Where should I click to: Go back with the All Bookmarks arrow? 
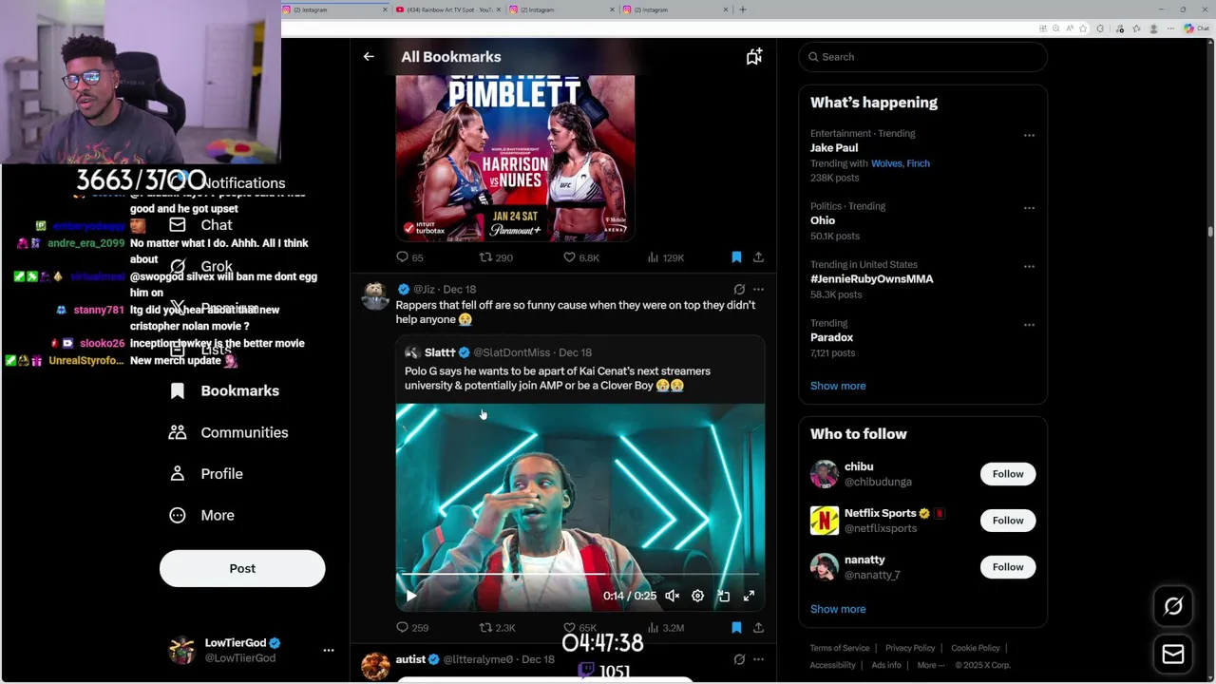(369, 57)
